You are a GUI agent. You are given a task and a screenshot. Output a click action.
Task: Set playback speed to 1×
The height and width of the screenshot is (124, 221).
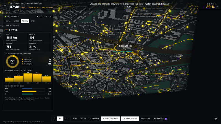coord(60,119)
